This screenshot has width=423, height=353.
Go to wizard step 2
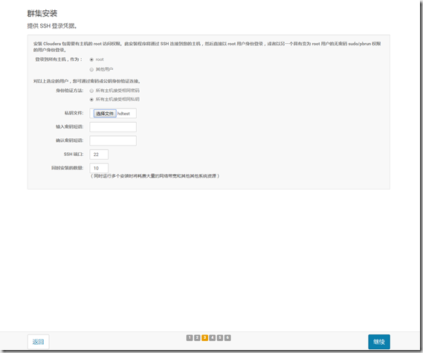(x=197, y=337)
